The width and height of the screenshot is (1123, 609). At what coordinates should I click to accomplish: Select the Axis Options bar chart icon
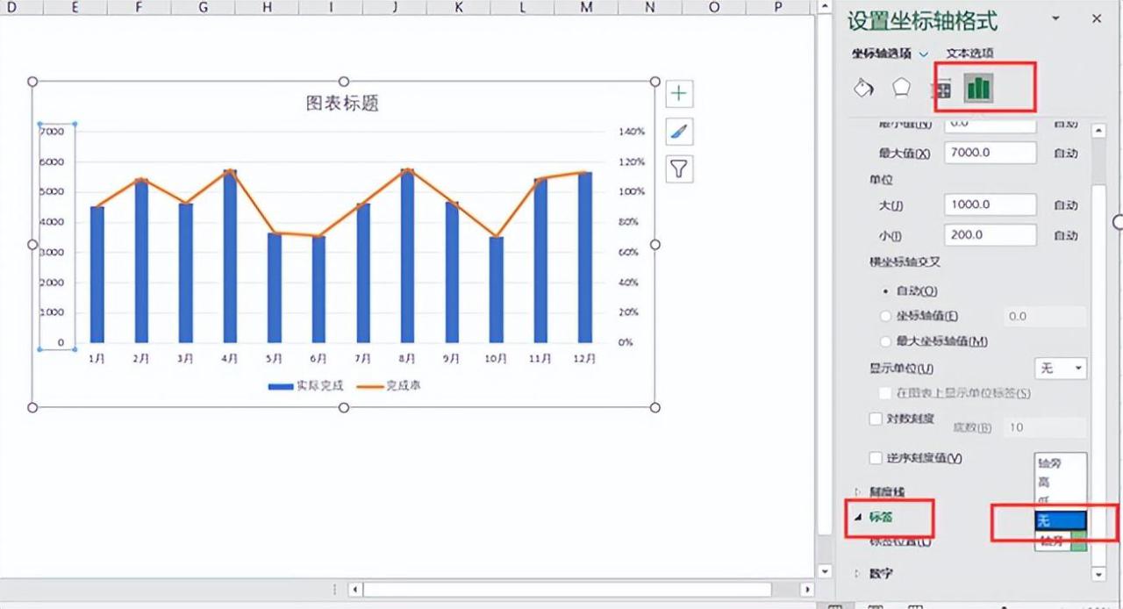(x=978, y=88)
